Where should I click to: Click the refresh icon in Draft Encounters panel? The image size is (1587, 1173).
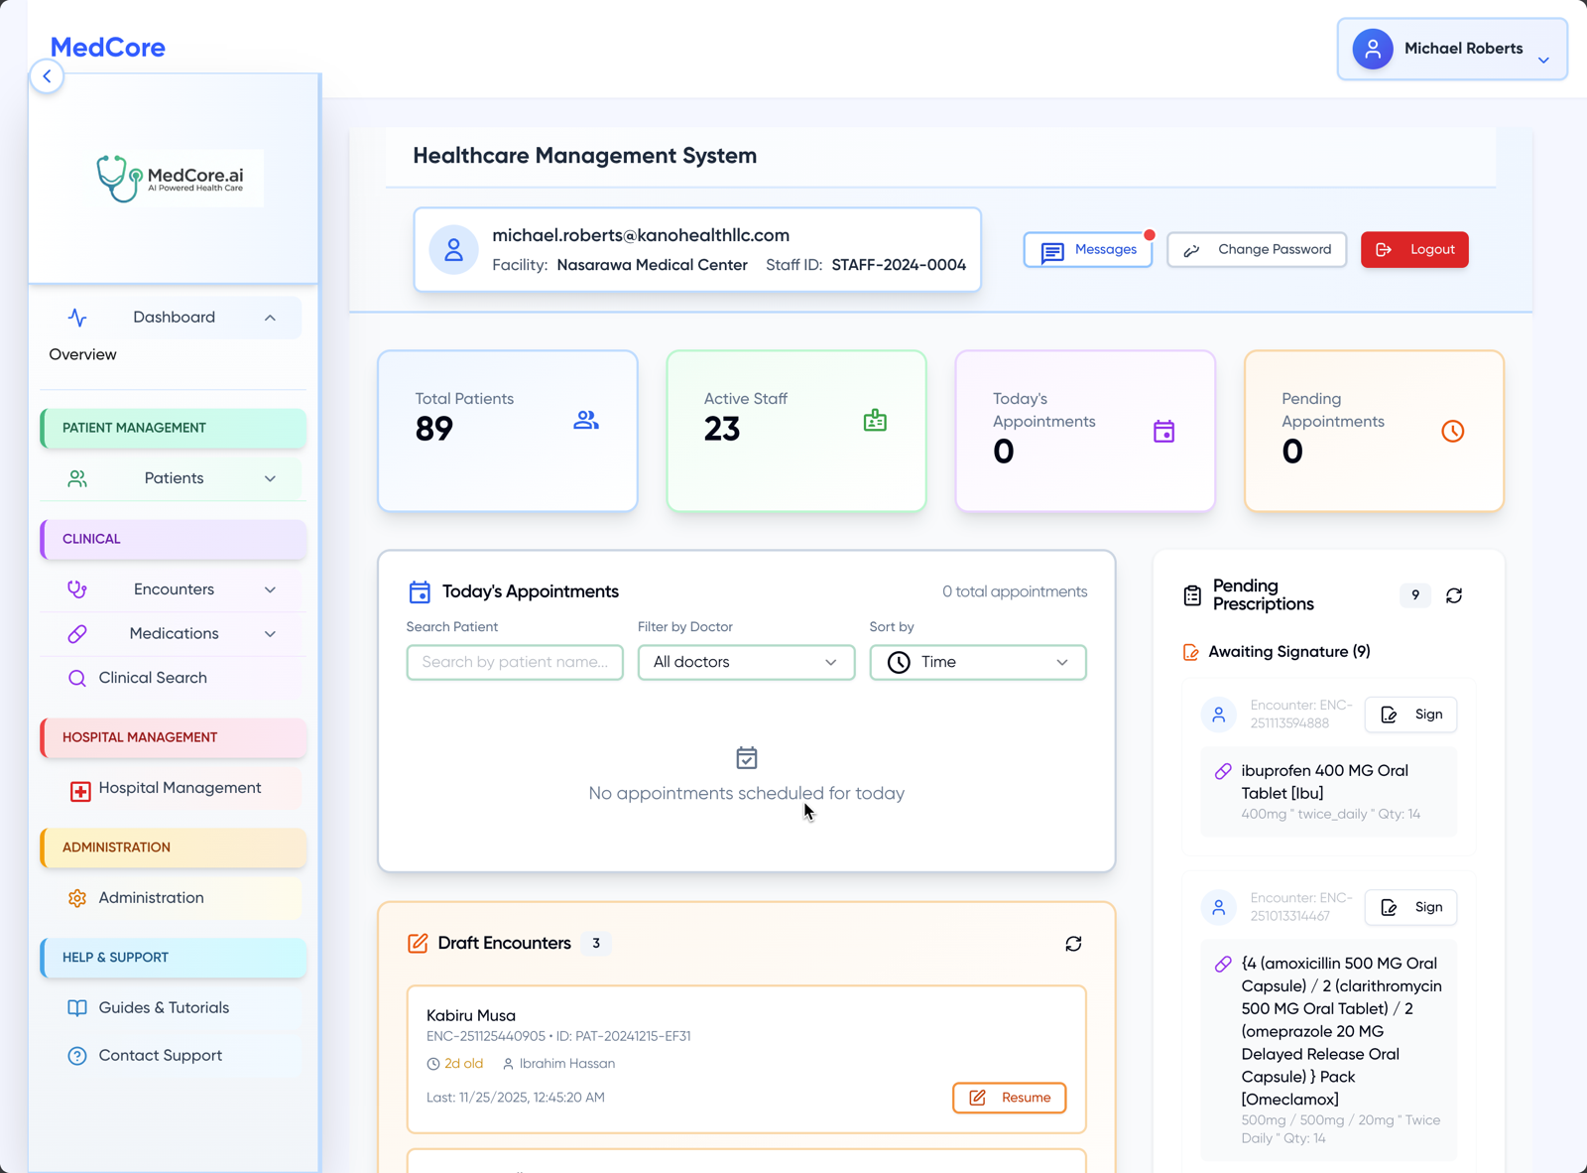point(1073,944)
